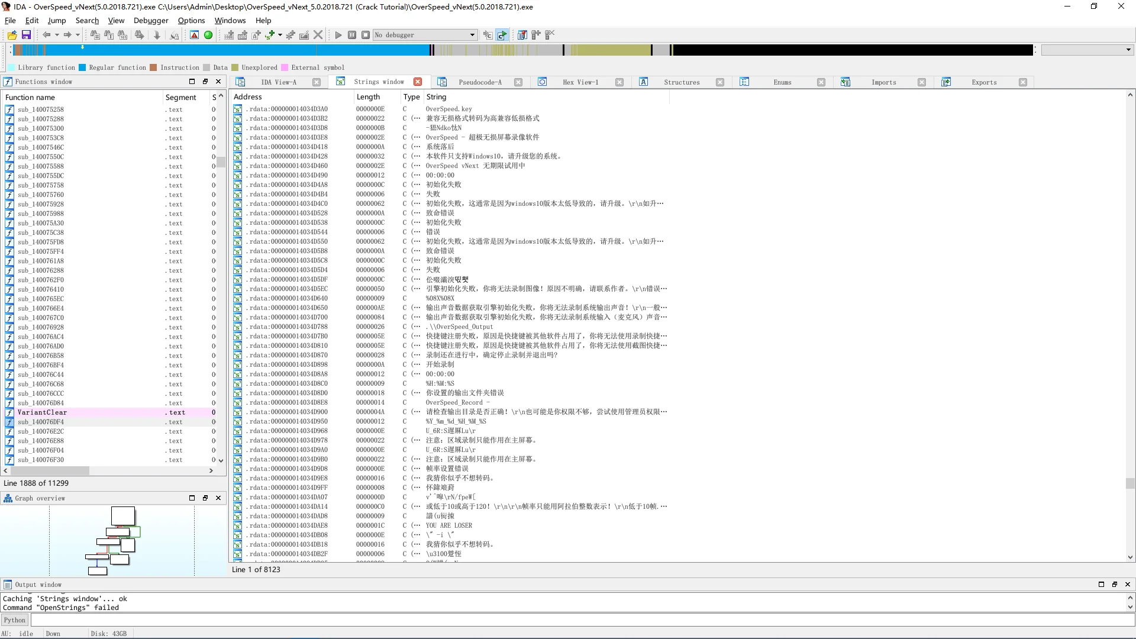Switch to the Pseudocode-A tab
Viewport: 1136px width, 639px height.
point(480,82)
